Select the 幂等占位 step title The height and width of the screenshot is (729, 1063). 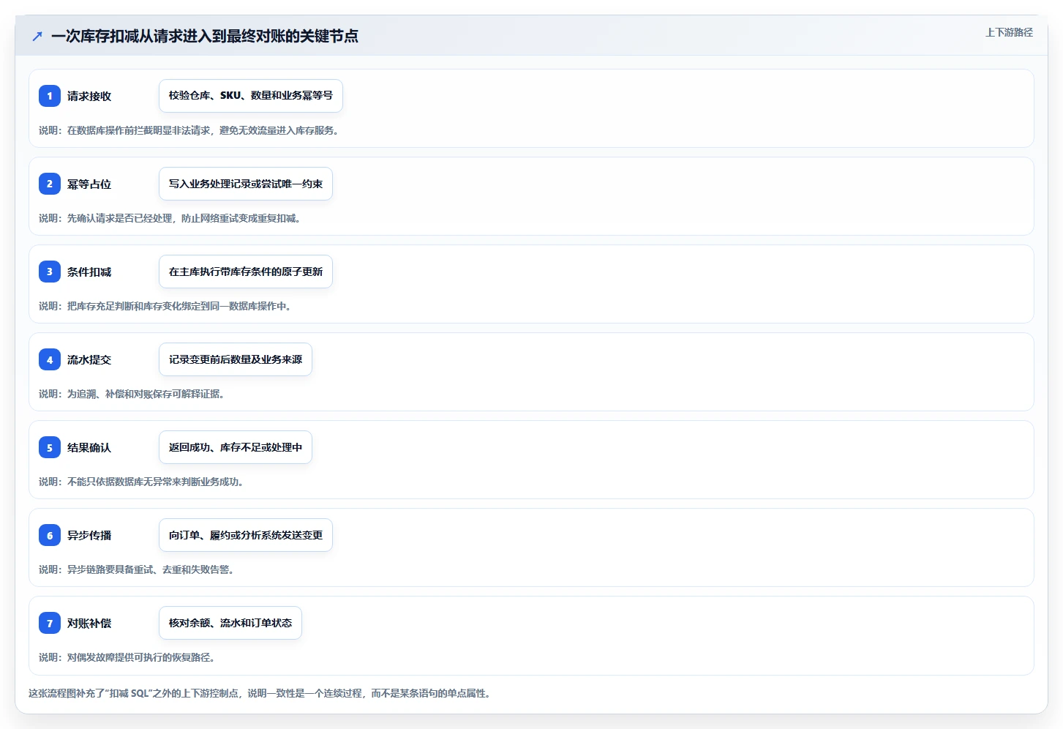coord(89,184)
